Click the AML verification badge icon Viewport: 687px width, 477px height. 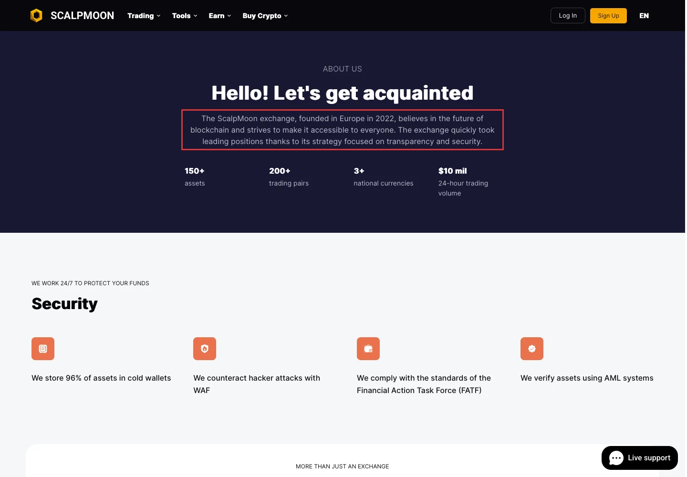[532, 349]
